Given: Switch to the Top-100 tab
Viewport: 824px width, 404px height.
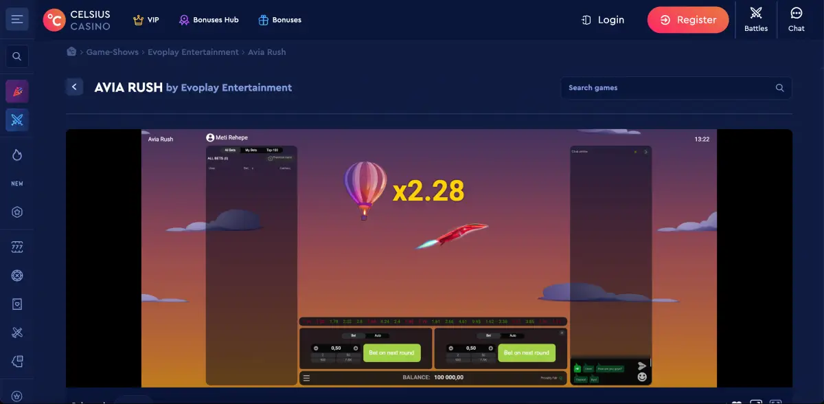Looking at the screenshot, I should point(272,150).
